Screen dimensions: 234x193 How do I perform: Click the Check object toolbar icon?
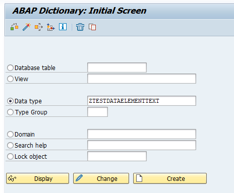[x=14, y=27]
